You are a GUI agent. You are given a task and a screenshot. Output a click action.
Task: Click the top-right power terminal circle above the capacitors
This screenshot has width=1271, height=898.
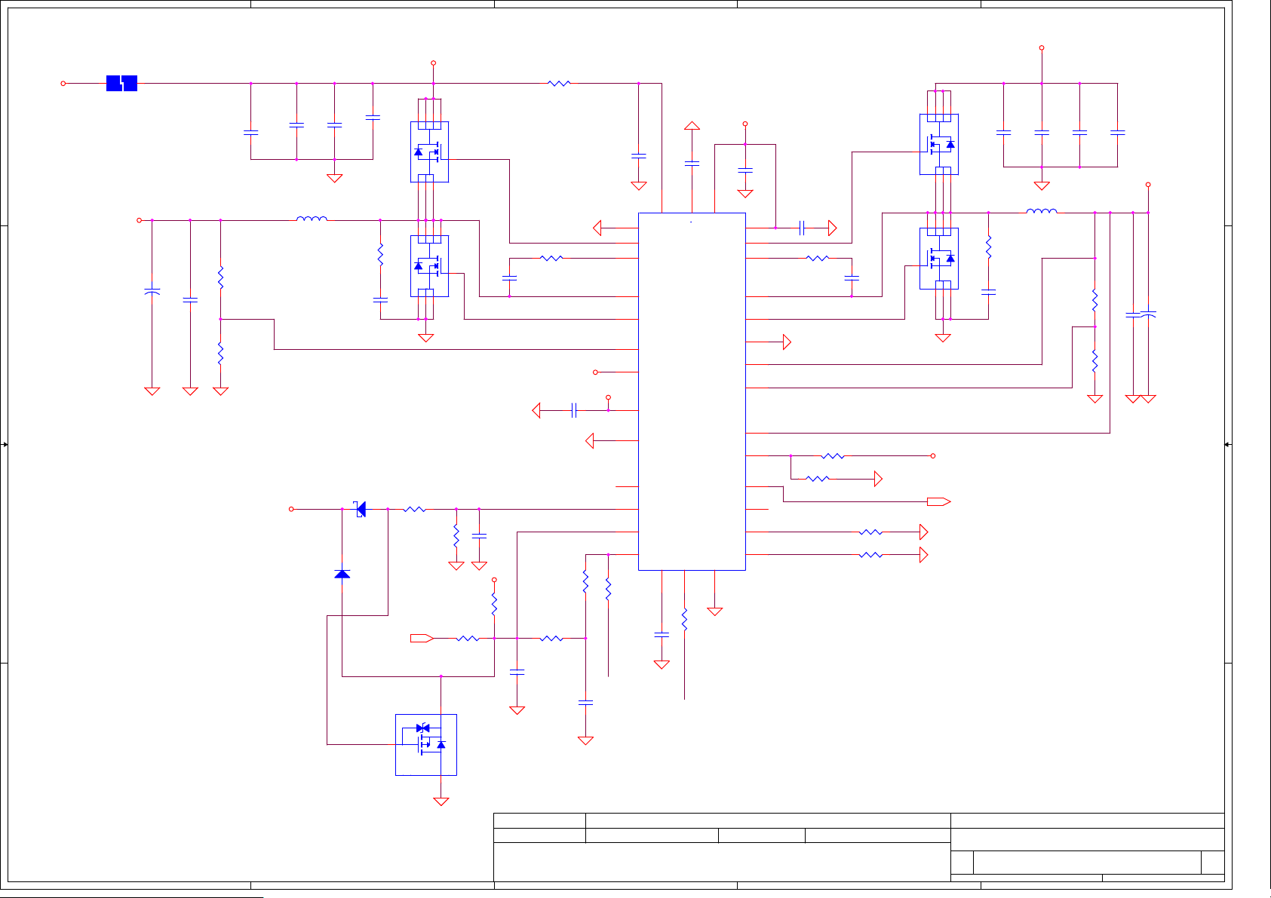point(1042,48)
